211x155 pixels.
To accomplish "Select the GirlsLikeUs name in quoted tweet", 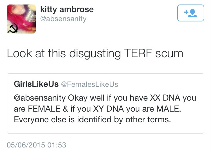I will click(x=36, y=84).
